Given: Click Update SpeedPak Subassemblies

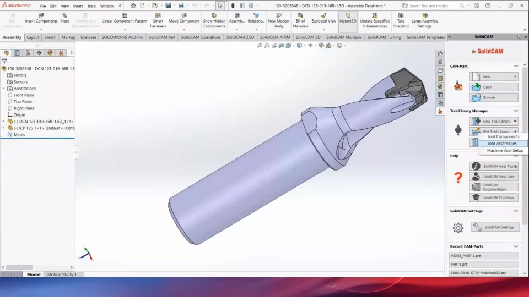Looking at the screenshot, I should (375, 20).
